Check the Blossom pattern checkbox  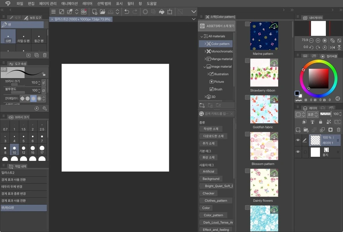click(247, 134)
